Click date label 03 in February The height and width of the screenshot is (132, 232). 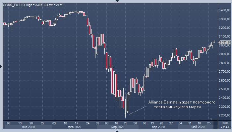[54, 123]
